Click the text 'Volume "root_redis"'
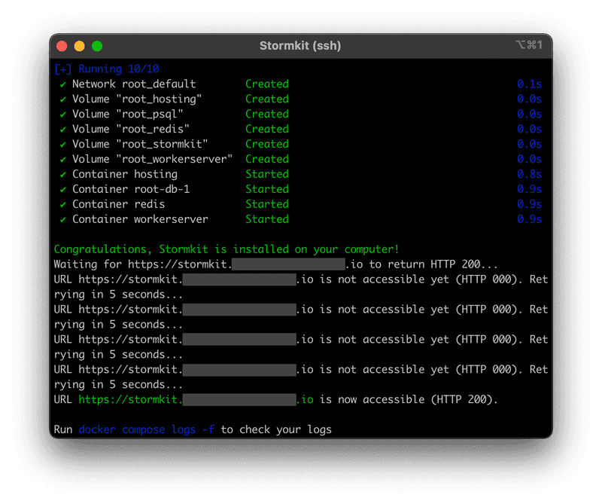 pos(131,129)
